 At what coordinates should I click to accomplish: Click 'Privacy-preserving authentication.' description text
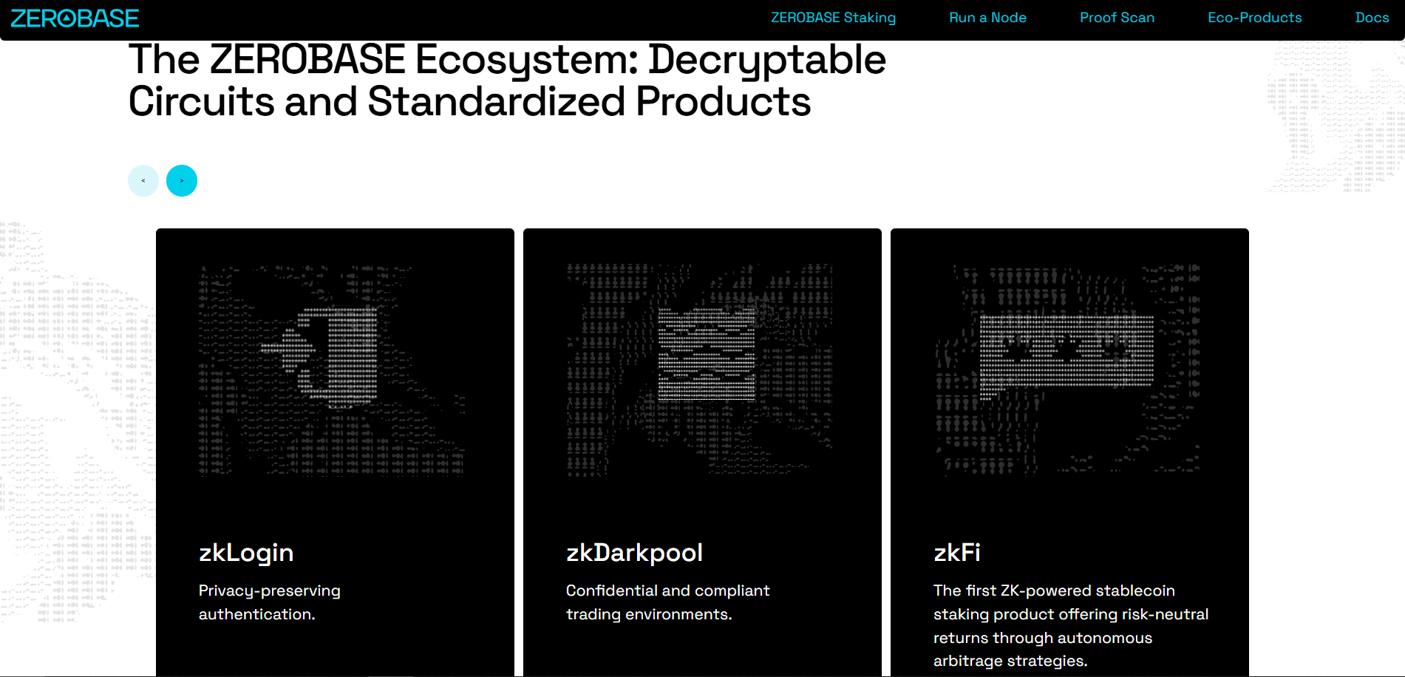(x=270, y=602)
